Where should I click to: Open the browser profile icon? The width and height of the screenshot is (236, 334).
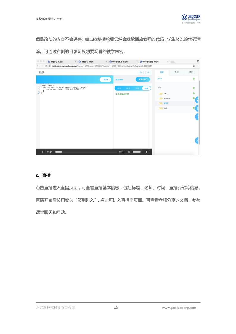[x=198, y=61]
